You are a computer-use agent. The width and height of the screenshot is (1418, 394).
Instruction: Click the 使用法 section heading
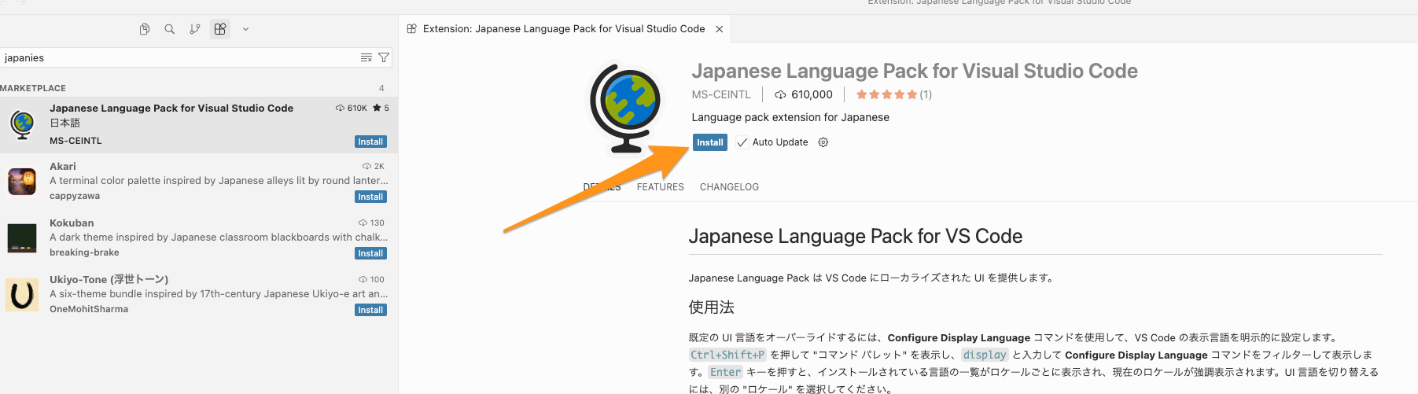(x=712, y=307)
